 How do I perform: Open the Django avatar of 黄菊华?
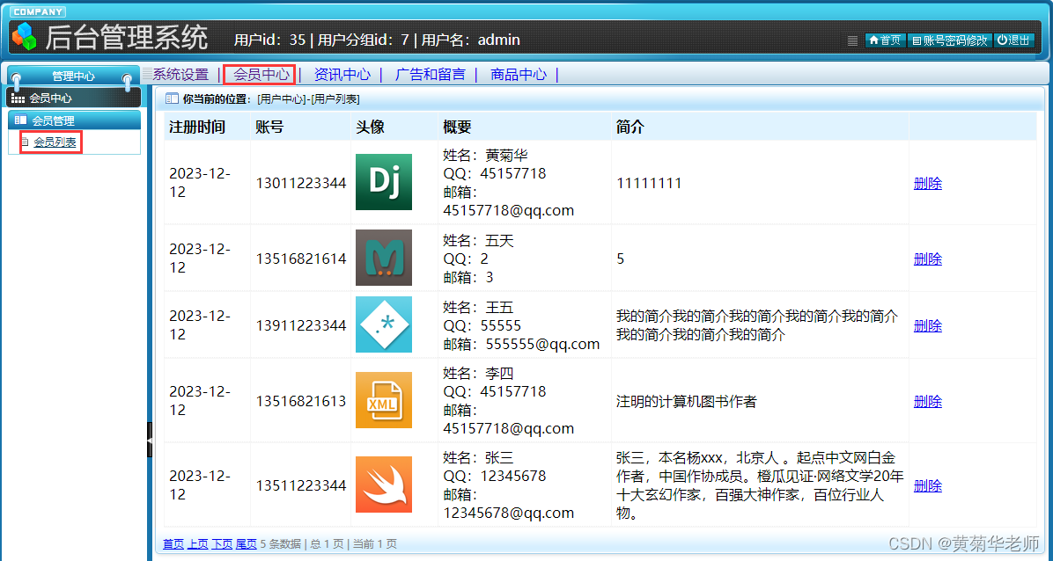[384, 182]
